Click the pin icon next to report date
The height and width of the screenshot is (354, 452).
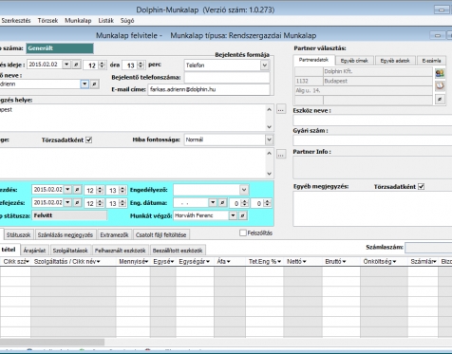(76, 65)
